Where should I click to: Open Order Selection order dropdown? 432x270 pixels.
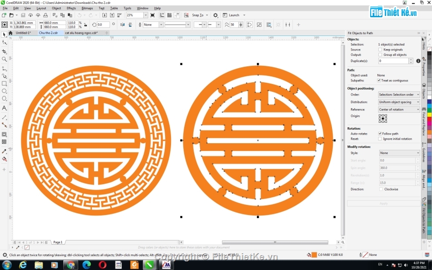[399, 95]
